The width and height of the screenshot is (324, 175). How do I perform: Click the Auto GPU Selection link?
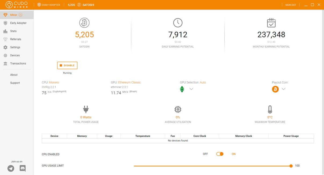click(203, 82)
